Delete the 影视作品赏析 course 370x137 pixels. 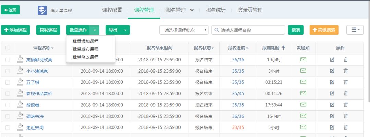click(x=345, y=93)
